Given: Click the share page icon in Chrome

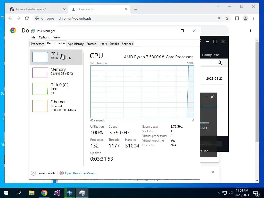Looking at the screenshot, I should (x=219, y=18).
